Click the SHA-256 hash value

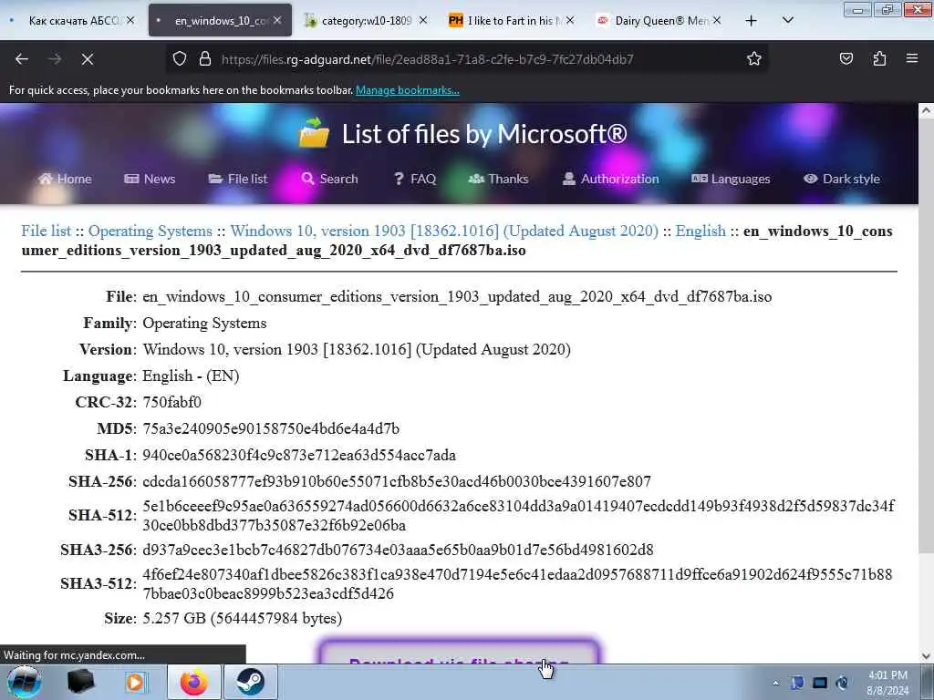(397, 481)
